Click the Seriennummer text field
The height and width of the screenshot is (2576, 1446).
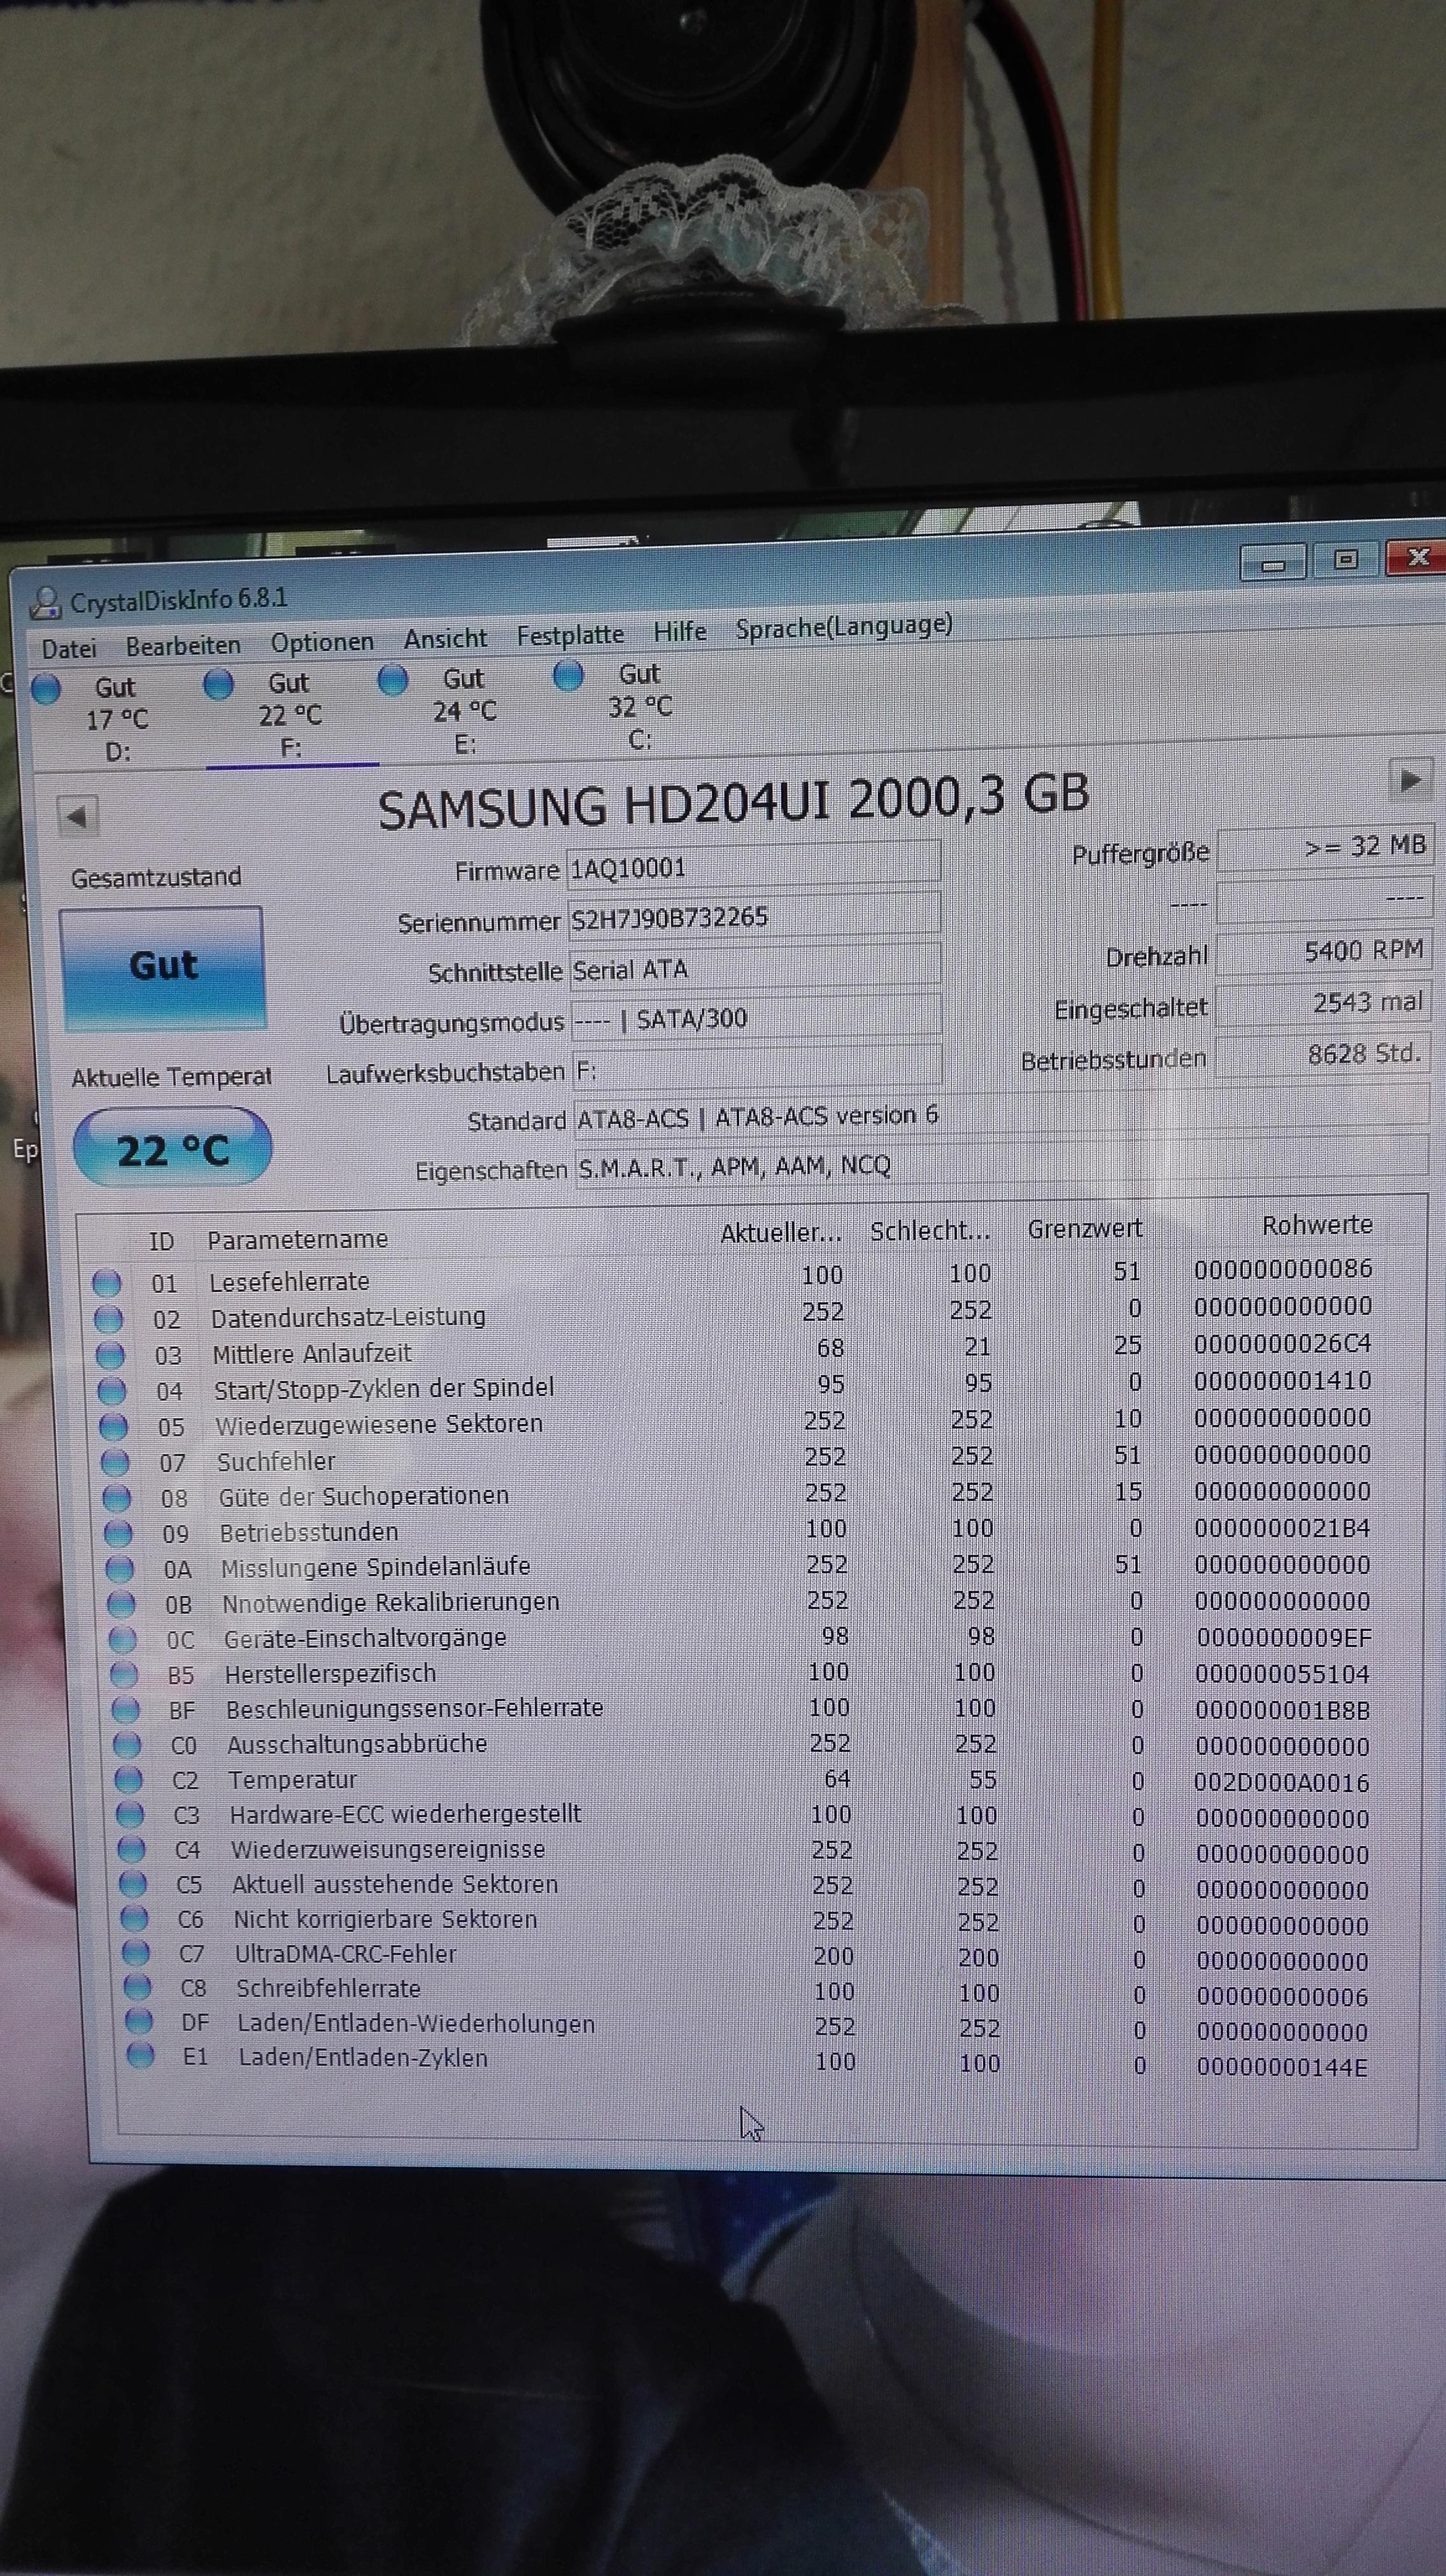tap(754, 917)
